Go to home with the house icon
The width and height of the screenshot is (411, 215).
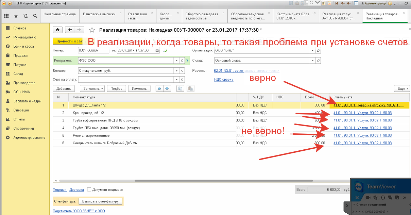(58, 30)
